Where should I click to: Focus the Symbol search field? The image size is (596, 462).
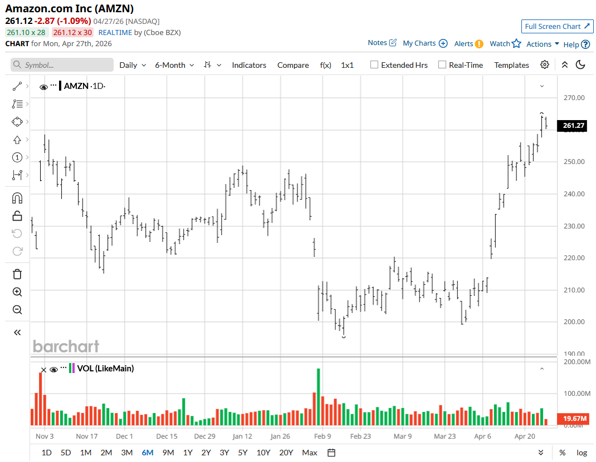pos(62,65)
